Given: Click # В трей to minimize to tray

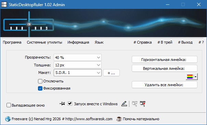Looking at the screenshot, I should point(165,42).
